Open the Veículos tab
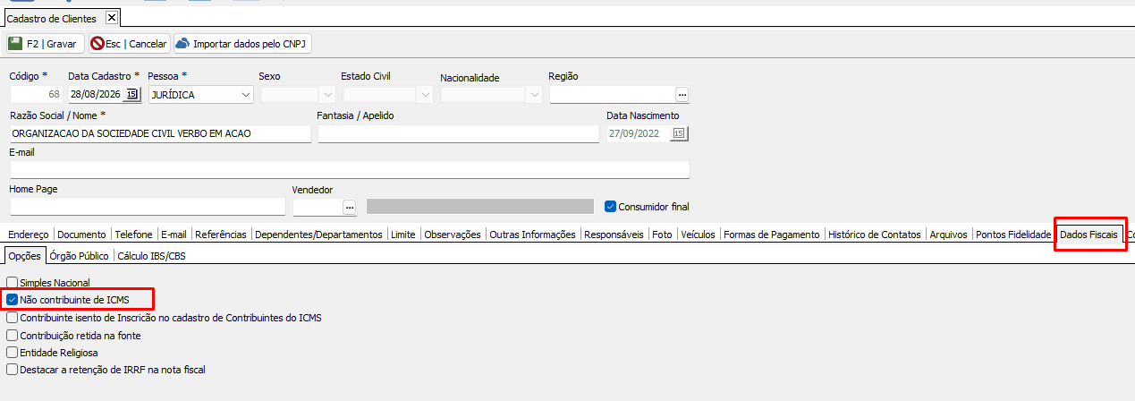The width and height of the screenshot is (1135, 401). point(698,235)
